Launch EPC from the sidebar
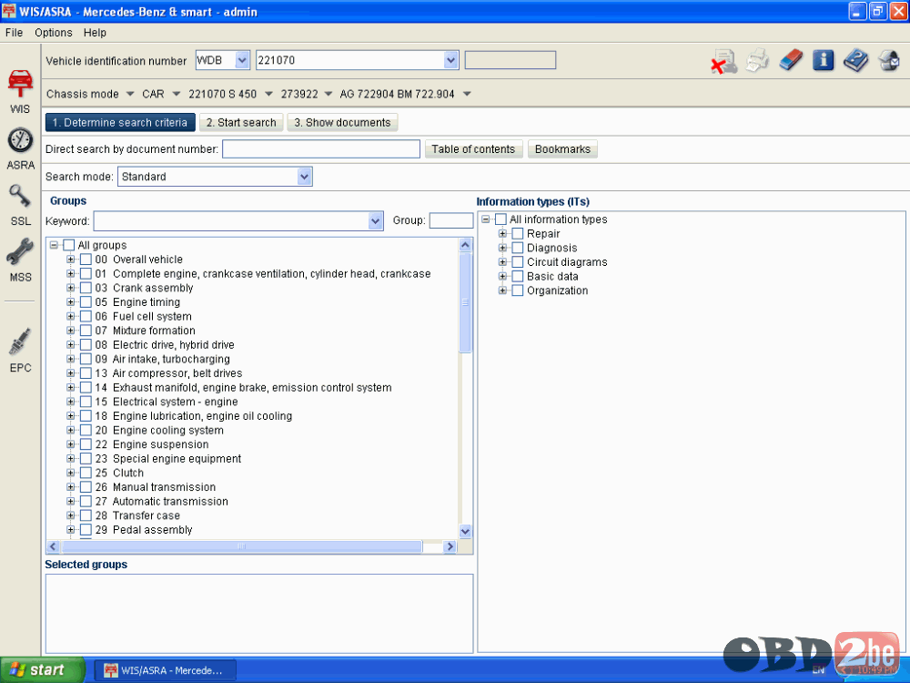 click(20, 350)
